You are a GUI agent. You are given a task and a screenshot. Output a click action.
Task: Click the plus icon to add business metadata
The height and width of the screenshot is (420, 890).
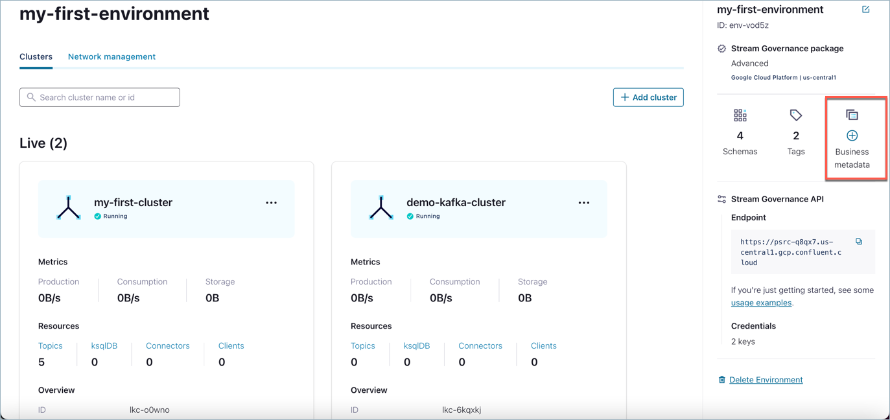pyautogui.click(x=852, y=135)
